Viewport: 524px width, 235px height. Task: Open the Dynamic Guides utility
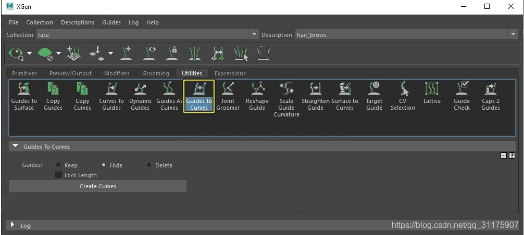tap(140, 96)
